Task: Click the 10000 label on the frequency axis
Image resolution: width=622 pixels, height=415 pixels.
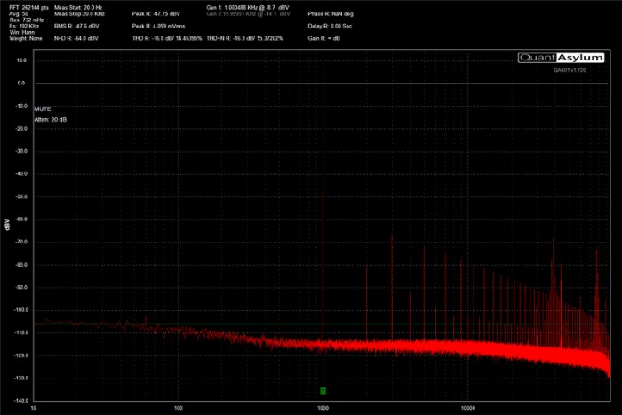Action: [x=467, y=408]
